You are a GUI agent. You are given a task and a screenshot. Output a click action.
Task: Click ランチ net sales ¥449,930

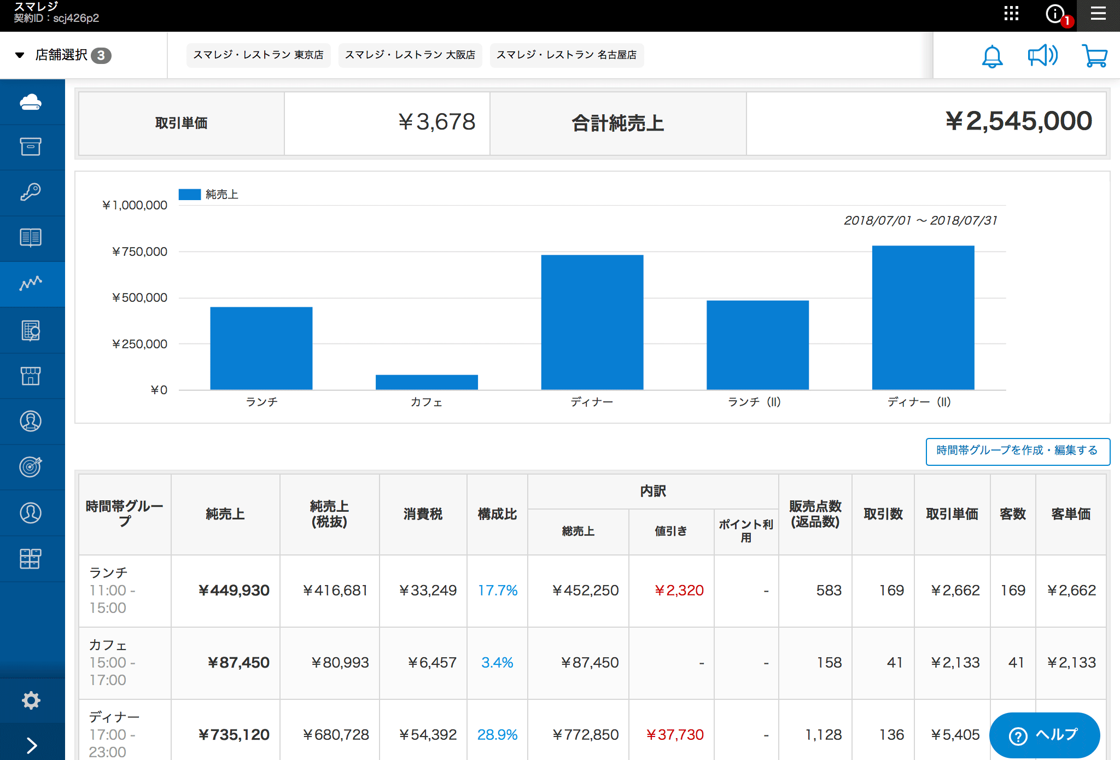pyautogui.click(x=234, y=591)
